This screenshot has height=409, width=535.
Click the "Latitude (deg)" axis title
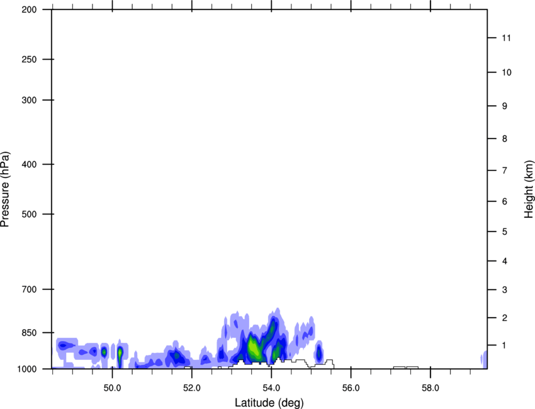click(269, 403)
